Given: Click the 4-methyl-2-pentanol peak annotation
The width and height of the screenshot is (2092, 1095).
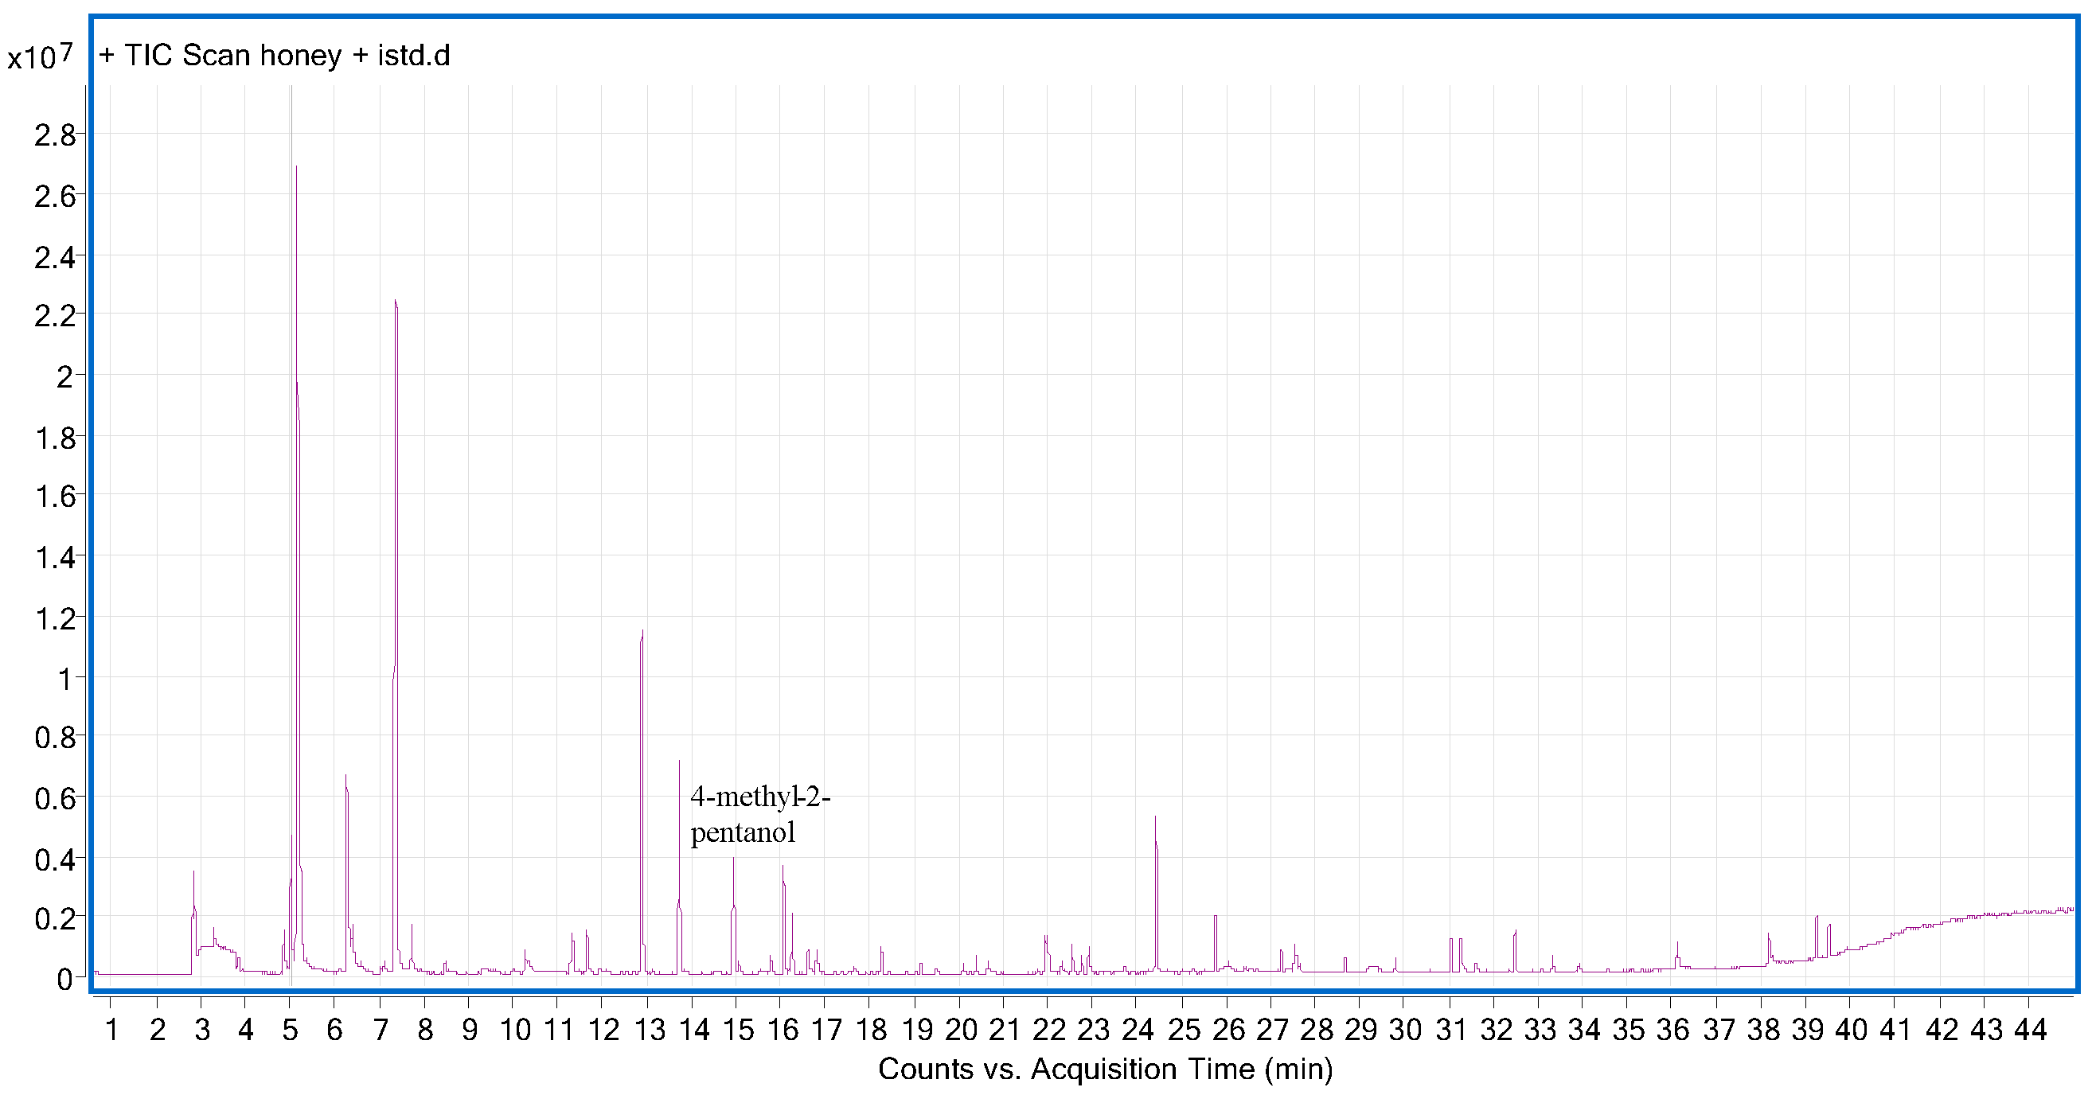Looking at the screenshot, I should (x=759, y=814).
